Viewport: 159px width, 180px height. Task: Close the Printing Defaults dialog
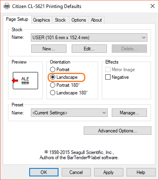pos(153,6)
